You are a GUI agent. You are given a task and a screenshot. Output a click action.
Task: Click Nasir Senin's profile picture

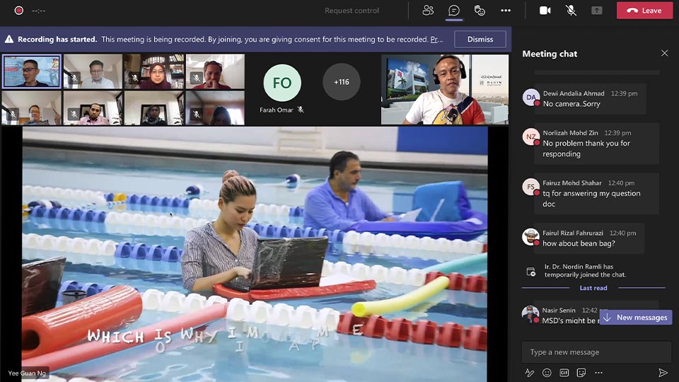pos(531,314)
